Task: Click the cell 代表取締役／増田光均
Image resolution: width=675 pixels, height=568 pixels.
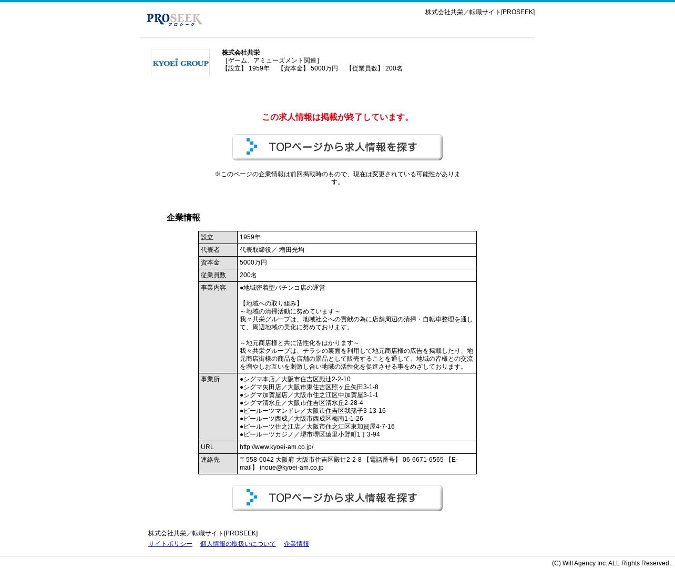Action: [x=357, y=250]
